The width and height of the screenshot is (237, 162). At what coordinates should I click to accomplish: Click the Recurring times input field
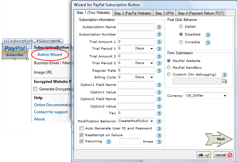coord(130,141)
